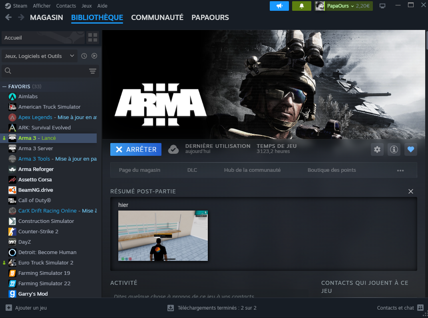Switch library to grid view icon
Screen dimensions: 428x318
click(93, 38)
